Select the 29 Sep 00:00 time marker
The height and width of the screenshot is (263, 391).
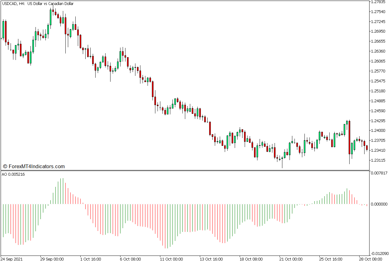(x=52, y=259)
